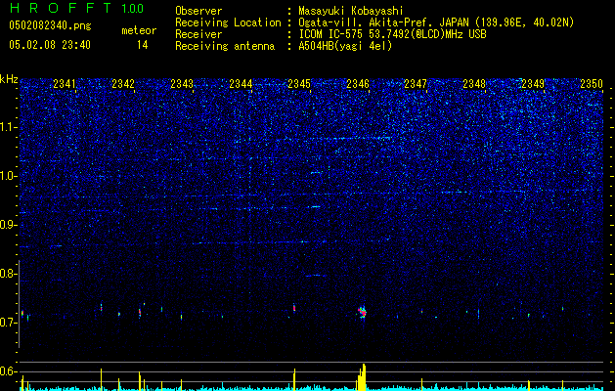Click the 2345 time marker
Screen dimensions: 615x391
299,83
